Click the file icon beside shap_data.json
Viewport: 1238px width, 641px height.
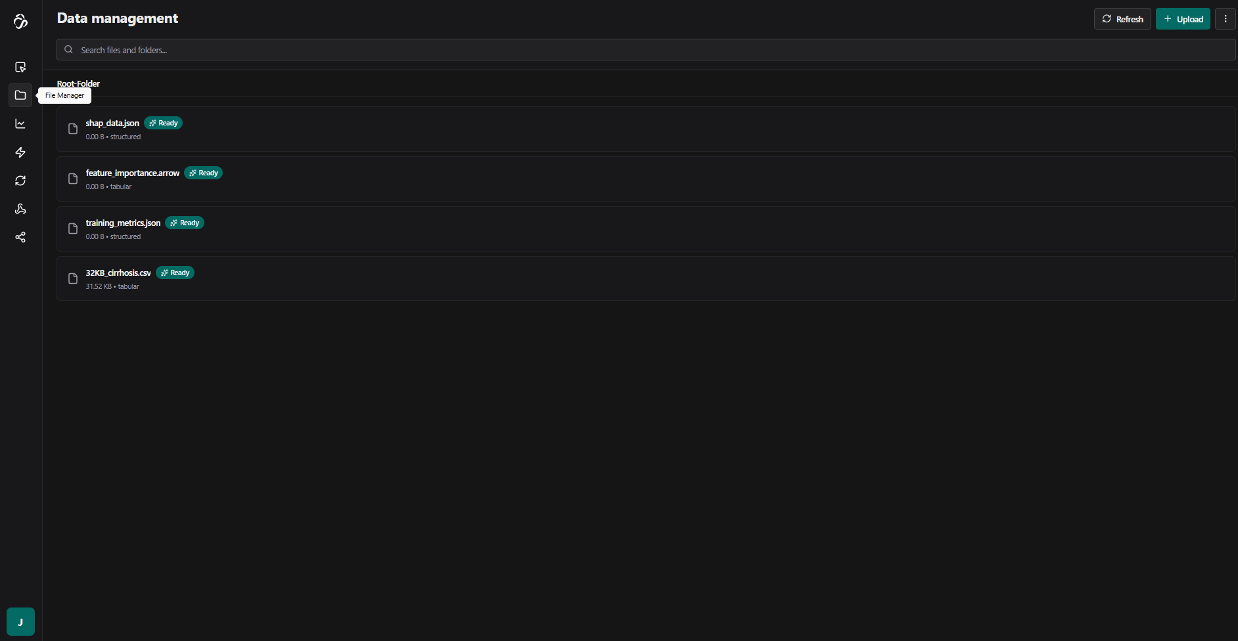(x=73, y=129)
